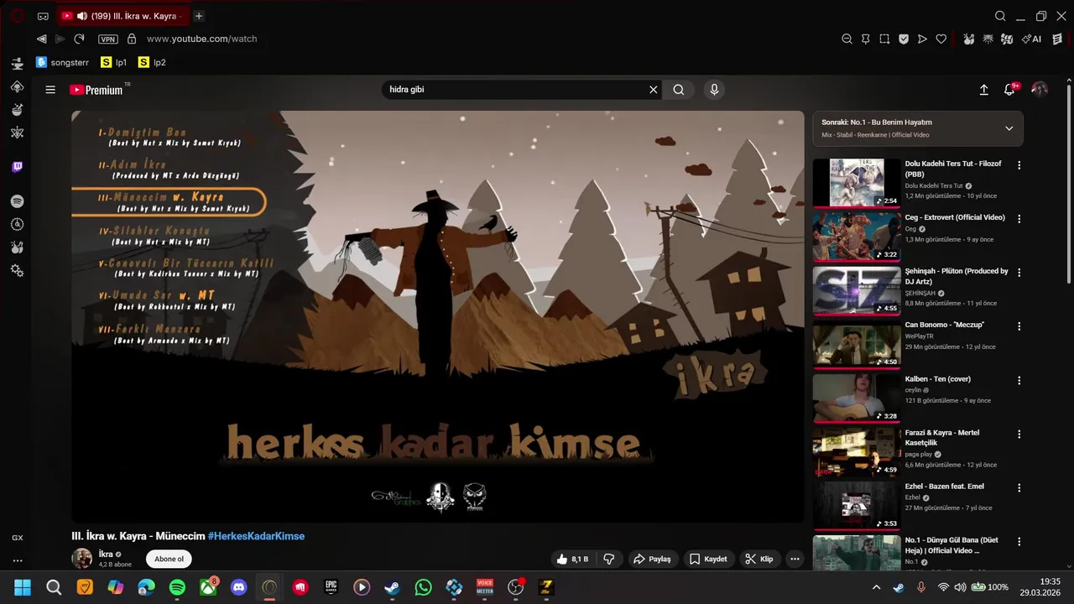This screenshot has width=1074, height=604.
Task: View site security via padlock icon
Action: [x=132, y=39]
